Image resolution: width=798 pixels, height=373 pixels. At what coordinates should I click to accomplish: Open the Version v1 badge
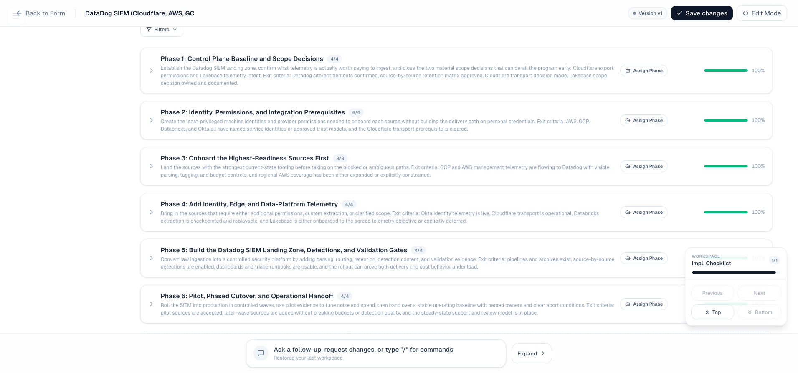(647, 13)
